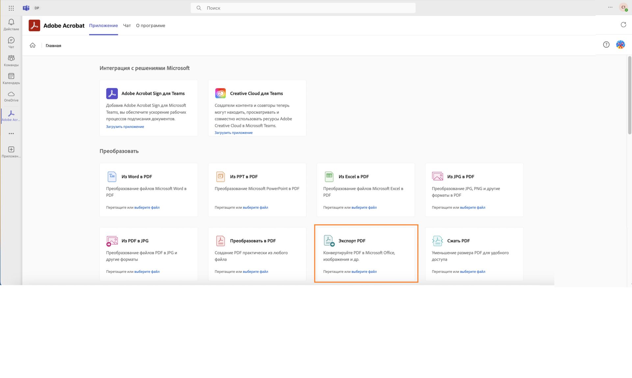Click the JPG to PDF icon
This screenshot has width=632, height=378.
click(x=437, y=177)
